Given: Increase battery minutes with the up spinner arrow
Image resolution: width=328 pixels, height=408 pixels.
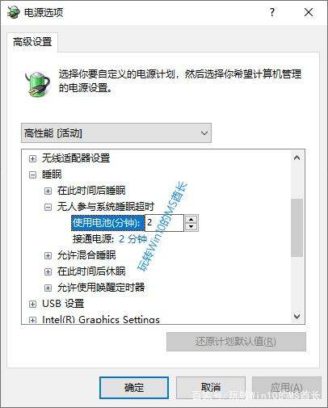Looking at the screenshot, I should point(191,219).
